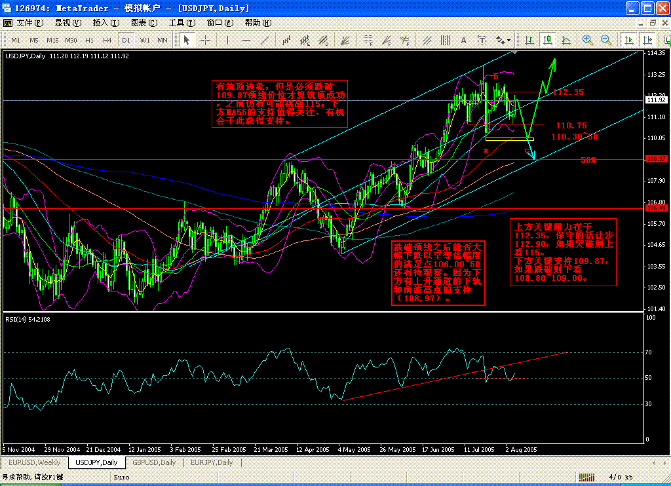The width and height of the screenshot is (671, 486).
Task: Toggle the chart auto-scroll button
Action: point(629,40)
